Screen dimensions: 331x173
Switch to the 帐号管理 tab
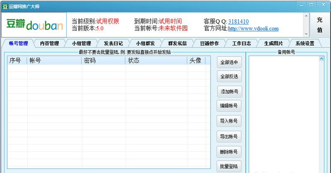[x=18, y=43]
